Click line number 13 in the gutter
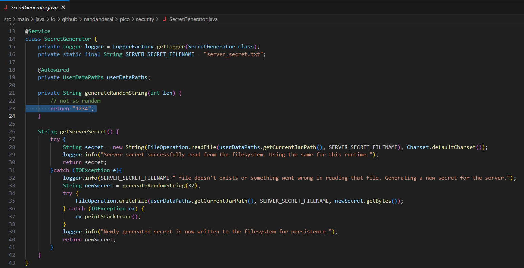Screen dimensions: 524x268 [x=12, y=31]
